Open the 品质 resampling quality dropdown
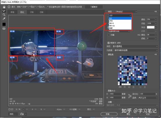Screen dimensions: 161x118 [x=148, y=98]
